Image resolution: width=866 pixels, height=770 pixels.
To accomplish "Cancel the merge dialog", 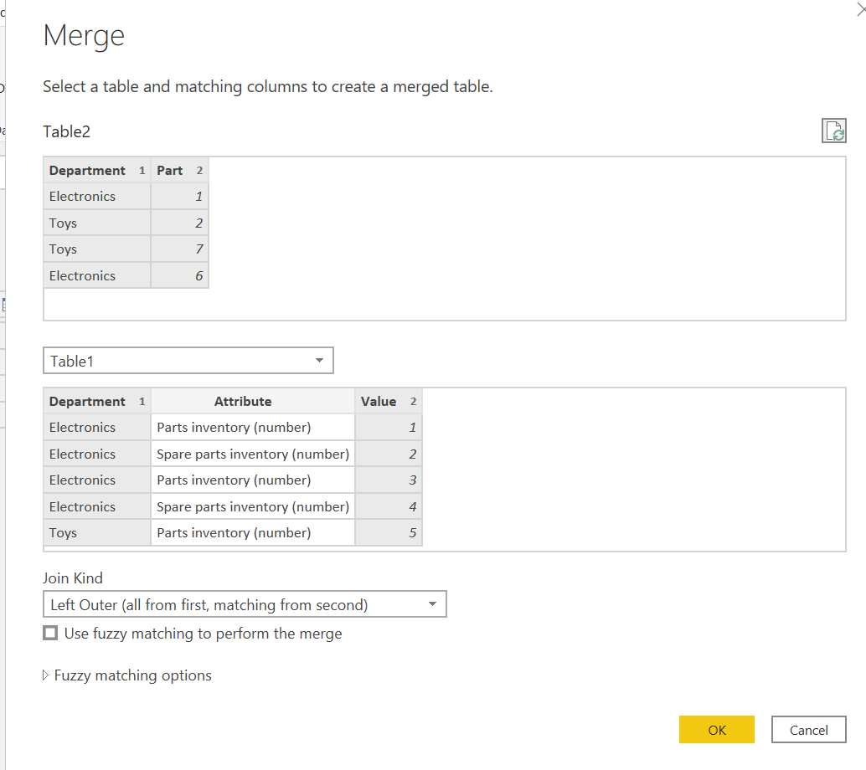I will point(808,730).
